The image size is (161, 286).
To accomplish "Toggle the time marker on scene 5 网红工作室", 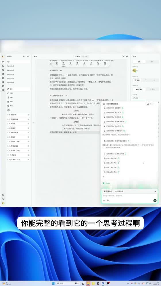I will click(28, 133).
